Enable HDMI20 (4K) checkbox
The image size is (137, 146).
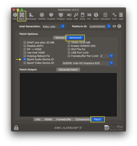pyautogui.click(x=69, y=46)
